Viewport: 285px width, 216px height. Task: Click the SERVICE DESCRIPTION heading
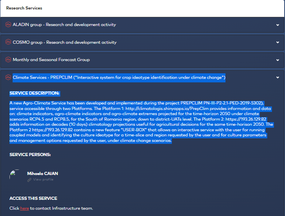click(x=34, y=93)
